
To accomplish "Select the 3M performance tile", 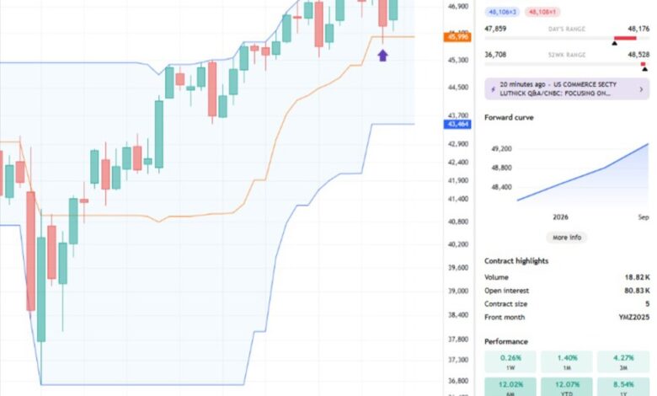I will (x=623, y=363).
